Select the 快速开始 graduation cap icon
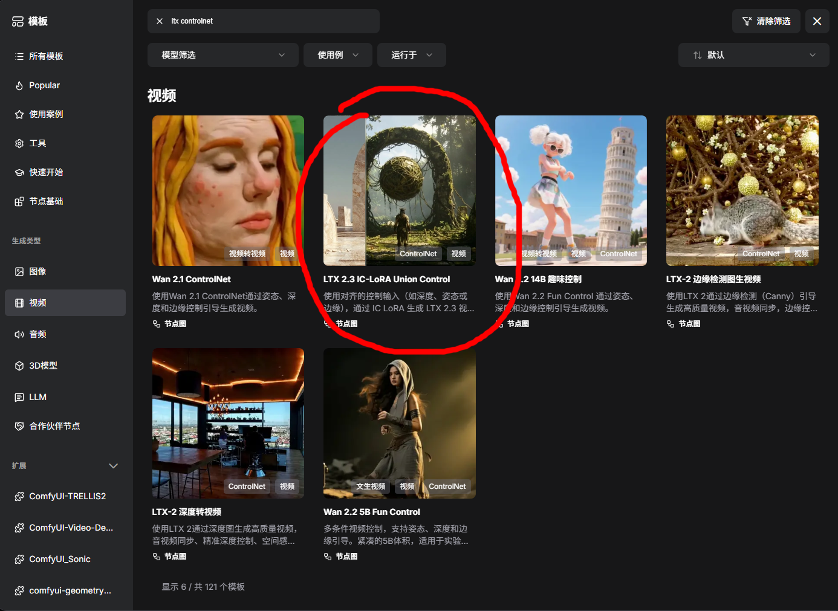Viewport: 838px width, 611px height. coord(19,172)
